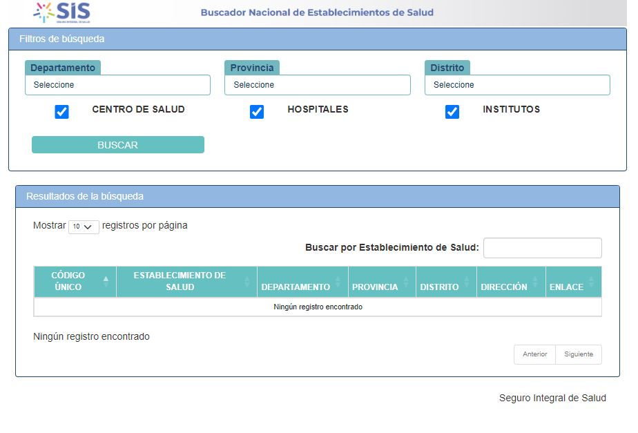Screen dimensions: 638x433
Task: Click the Filtros de búsqueda panel header
Action: click(318, 39)
